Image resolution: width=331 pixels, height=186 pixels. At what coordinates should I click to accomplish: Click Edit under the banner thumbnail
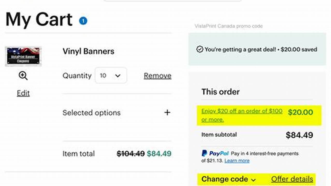[23, 93]
